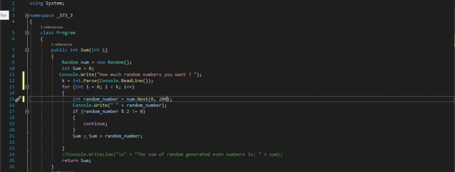Click "int.Parse" on line 12

[x=85, y=81]
